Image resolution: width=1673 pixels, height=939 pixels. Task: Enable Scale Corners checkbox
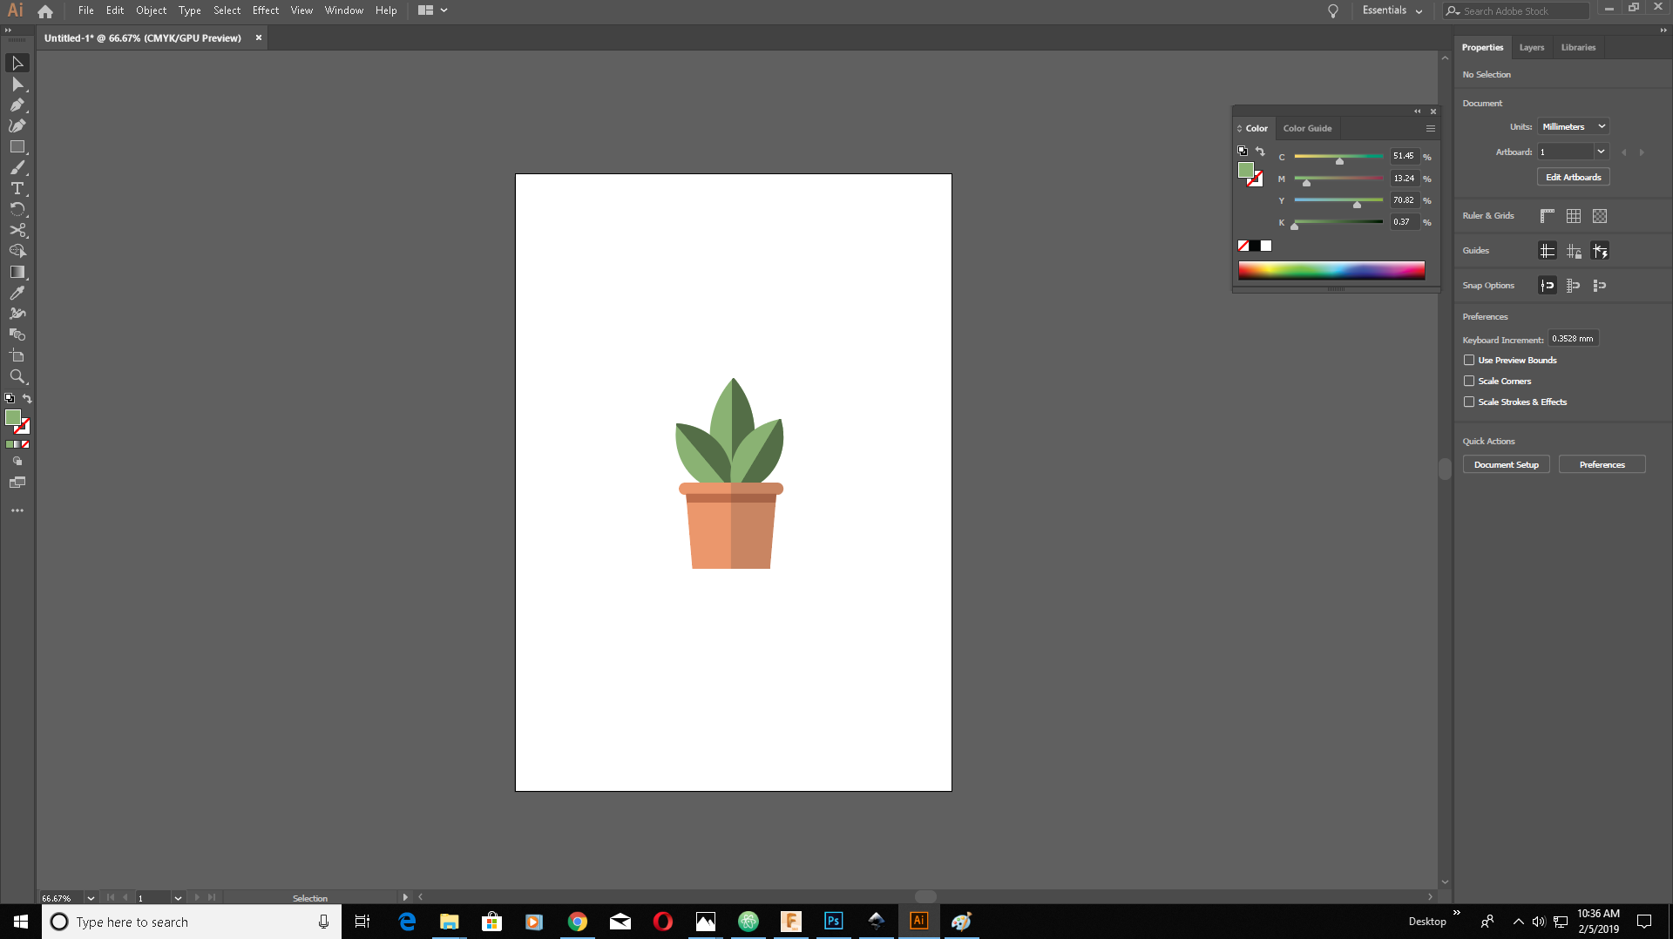coord(1469,381)
